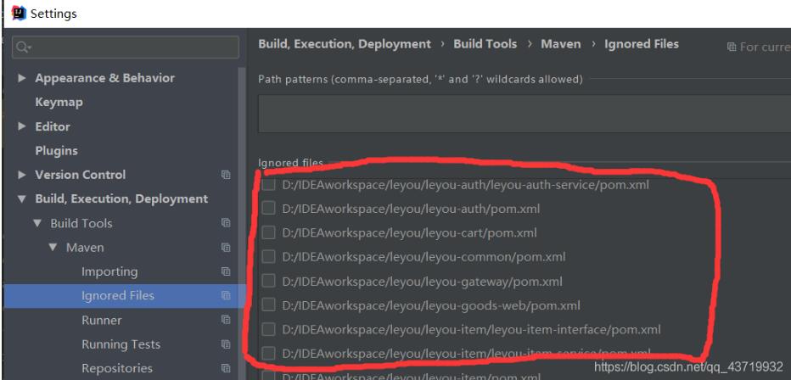
Task: Open the Plugins settings page
Action: point(57,151)
